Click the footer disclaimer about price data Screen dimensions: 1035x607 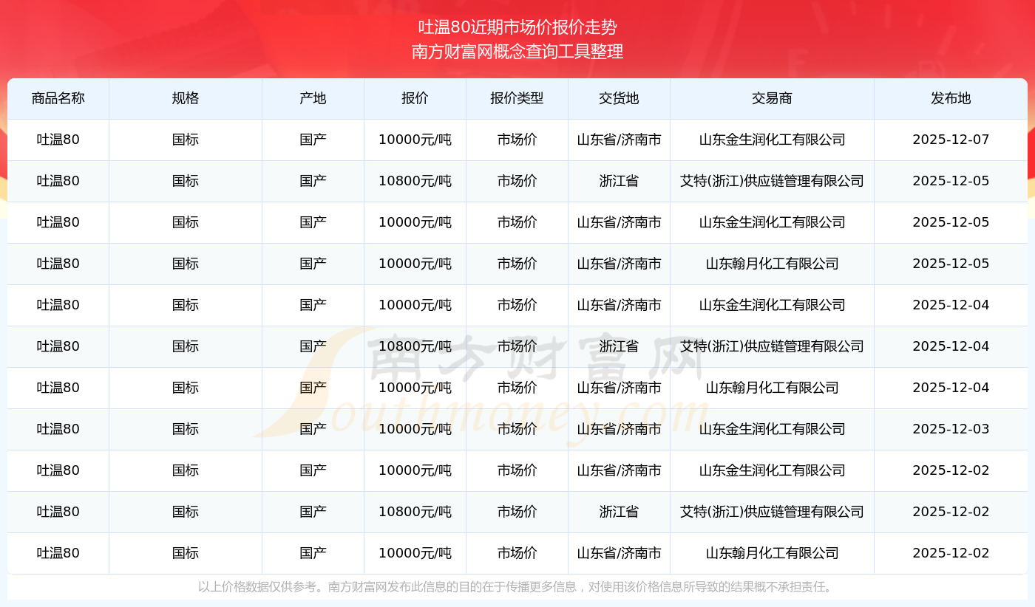pos(517,587)
